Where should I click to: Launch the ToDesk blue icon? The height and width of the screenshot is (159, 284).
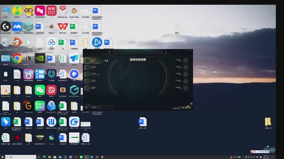(74, 58)
